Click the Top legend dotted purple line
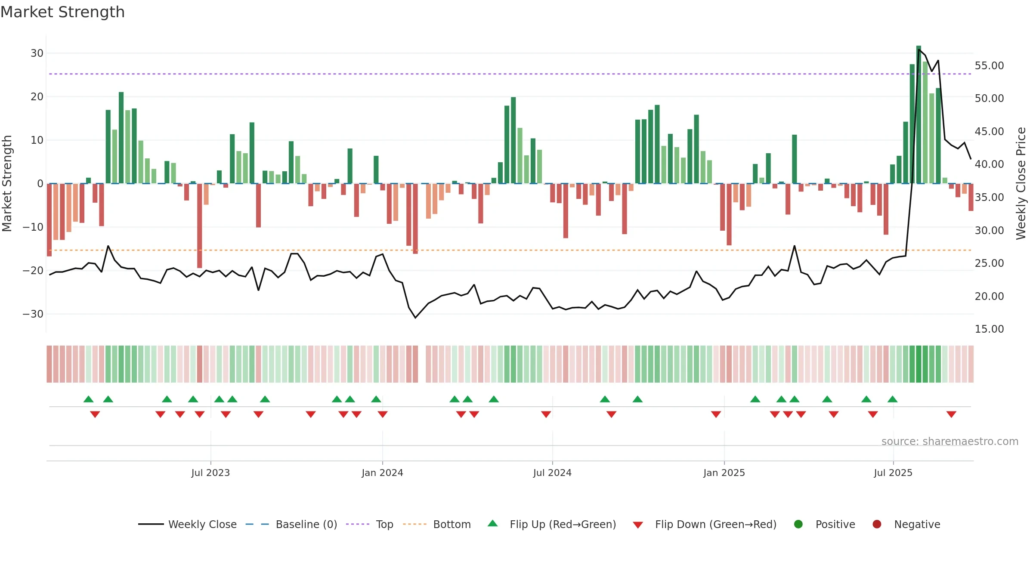The image size is (1033, 581). point(358,524)
